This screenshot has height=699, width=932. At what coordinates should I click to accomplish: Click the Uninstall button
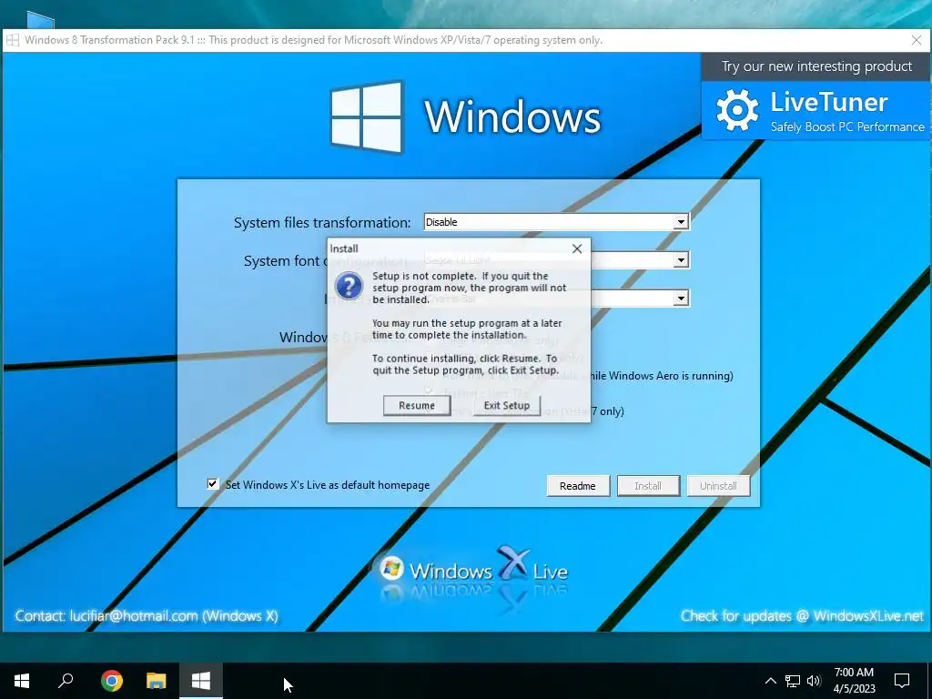pyautogui.click(x=718, y=486)
